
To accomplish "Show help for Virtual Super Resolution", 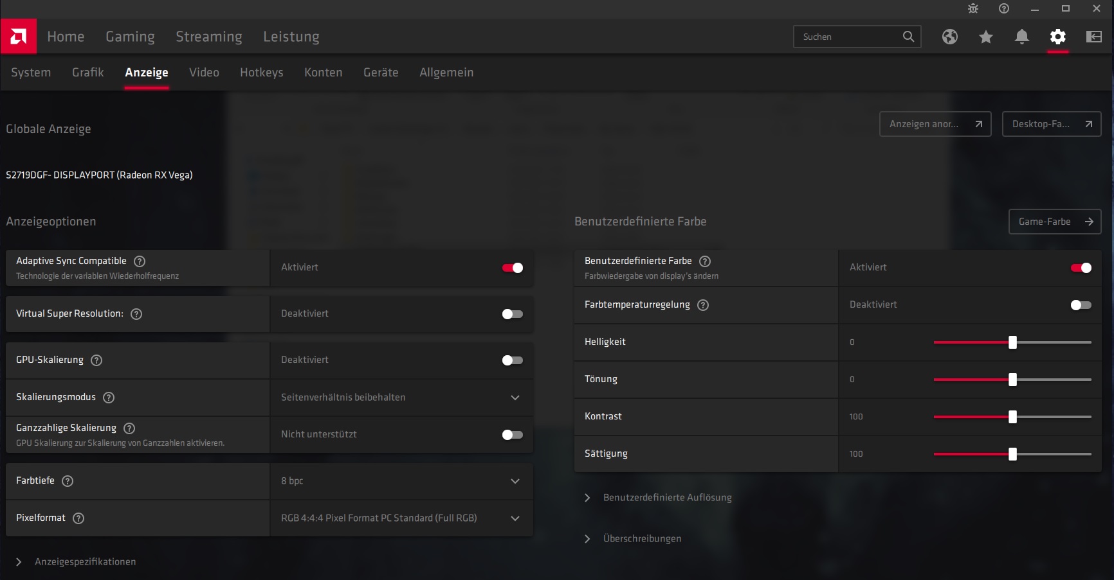I will point(136,314).
